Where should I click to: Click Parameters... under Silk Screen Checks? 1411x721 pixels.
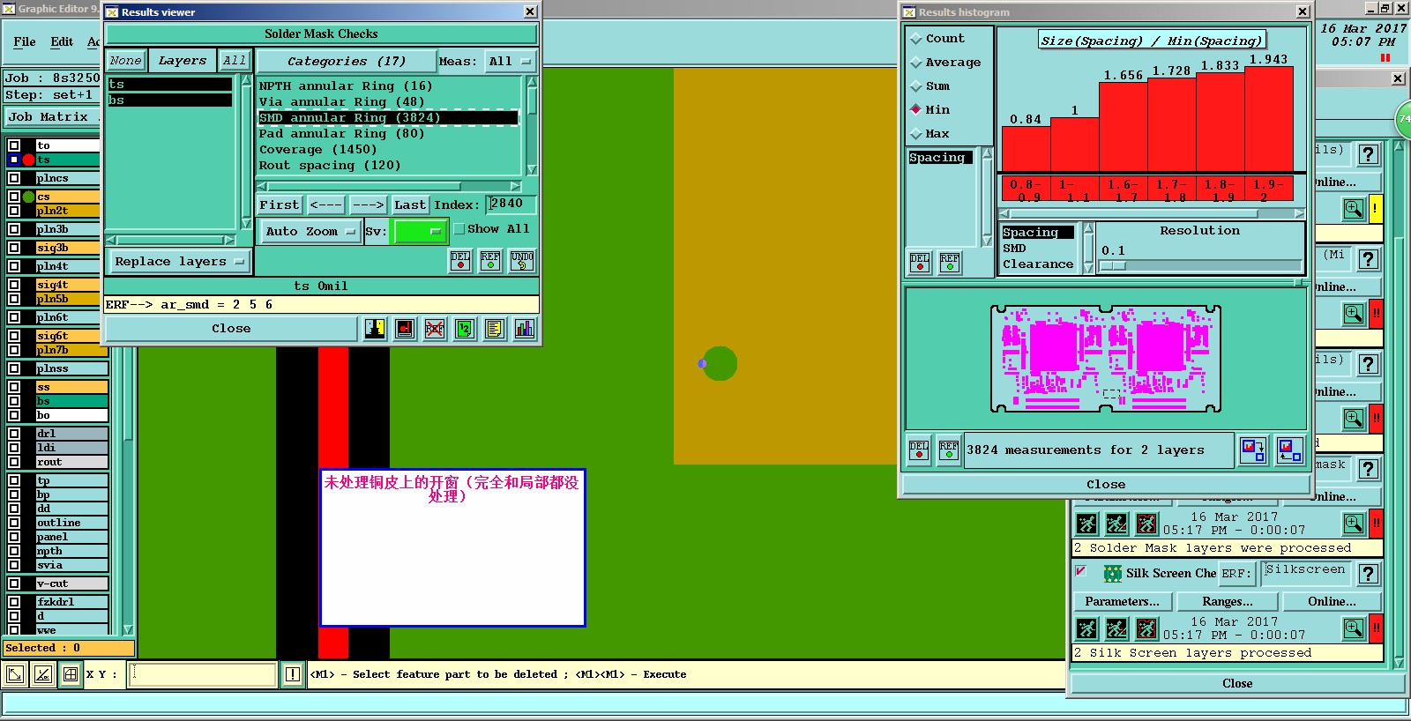point(1122,602)
